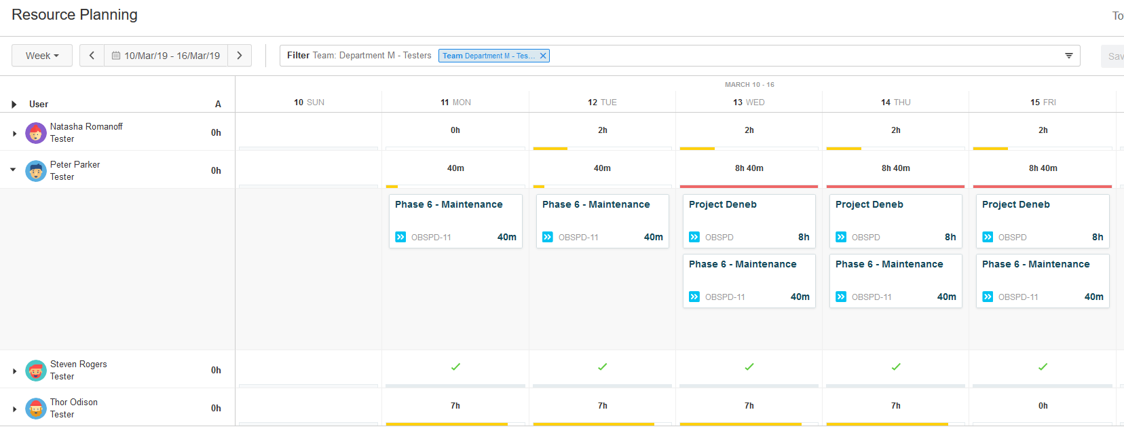Viewport: 1124px width, 431px height.
Task: Click Steven Rogers' avatar
Action: click(x=36, y=371)
